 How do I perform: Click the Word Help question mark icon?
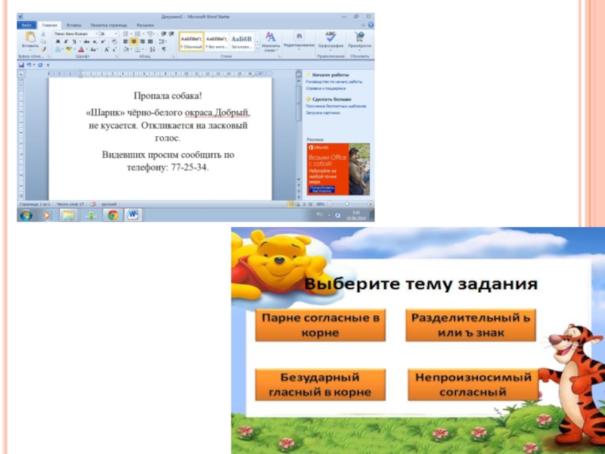[x=371, y=25]
